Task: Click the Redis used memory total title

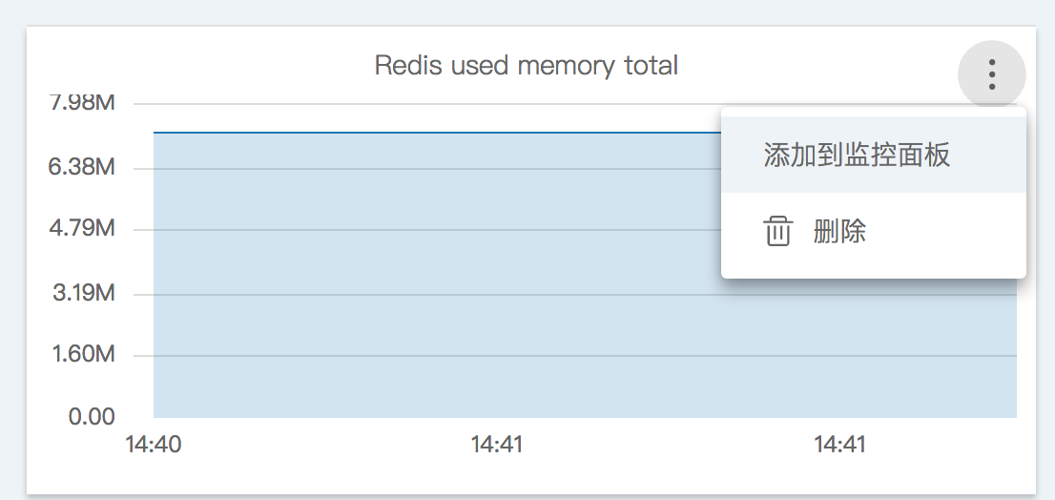Action: (x=527, y=66)
